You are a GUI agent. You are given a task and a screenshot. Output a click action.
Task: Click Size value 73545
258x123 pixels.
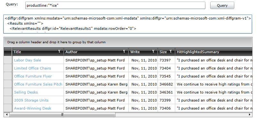[x=165, y=76]
